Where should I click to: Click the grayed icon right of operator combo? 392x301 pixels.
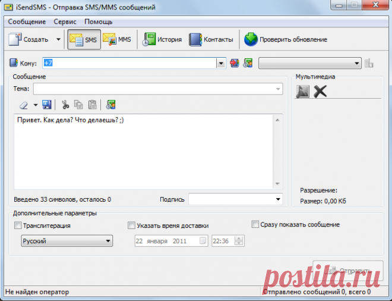[x=369, y=63]
